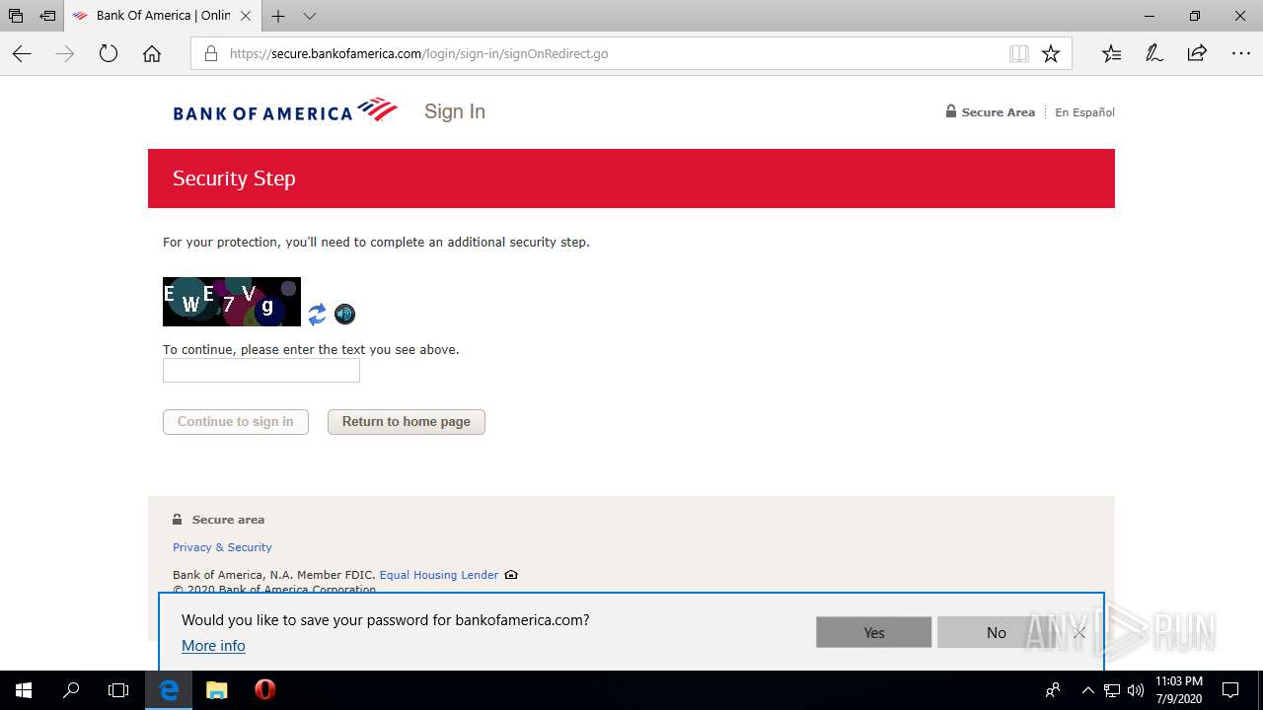The image size is (1263, 710).
Task: Click Return to home page button
Action: pos(407,422)
